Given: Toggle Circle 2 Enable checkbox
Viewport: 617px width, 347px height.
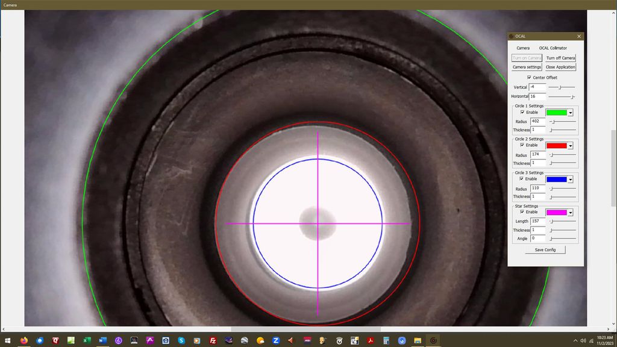Looking at the screenshot, I should click(x=522, y=145).
